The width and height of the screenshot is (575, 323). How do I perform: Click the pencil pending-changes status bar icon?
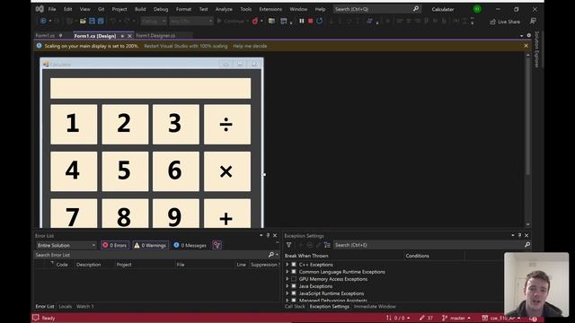(x=422, y=318)
